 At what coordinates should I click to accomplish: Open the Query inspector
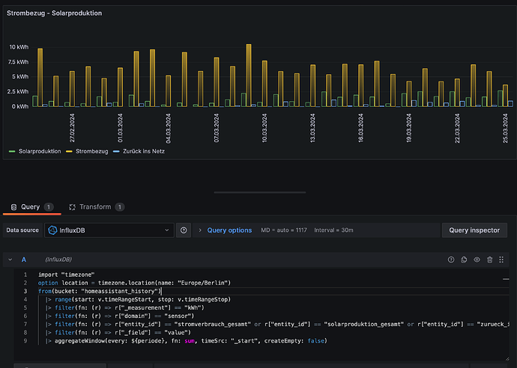coord(474,230)
